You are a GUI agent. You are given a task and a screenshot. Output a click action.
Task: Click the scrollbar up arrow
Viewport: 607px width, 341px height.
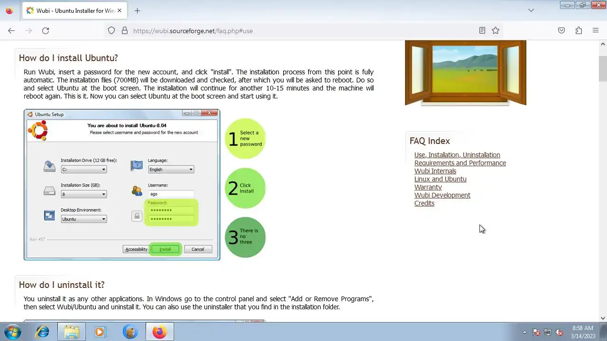(x=603, y=44)
